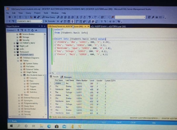Click the Properties wrench icon
The height and width of the screenshot is (130, 177).
coord(153,17)
